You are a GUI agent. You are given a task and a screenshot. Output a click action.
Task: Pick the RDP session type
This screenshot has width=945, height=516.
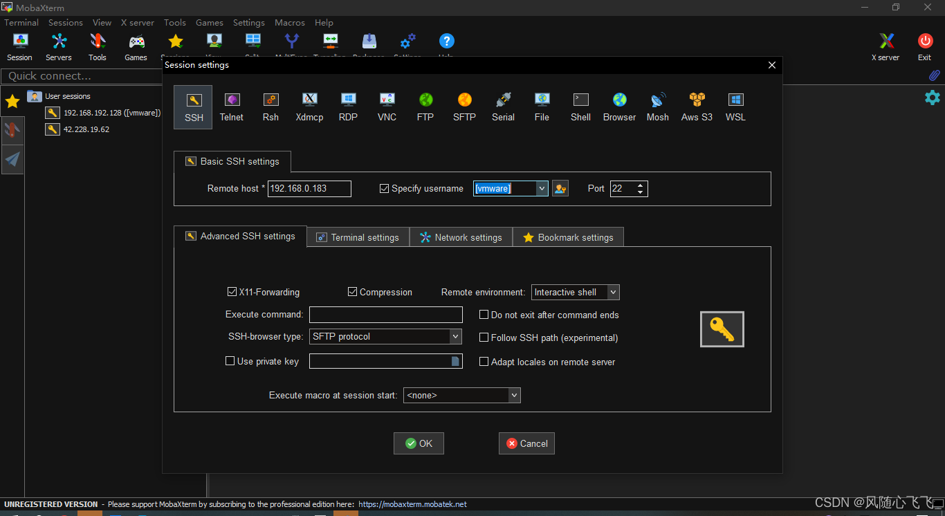[348, 107]
